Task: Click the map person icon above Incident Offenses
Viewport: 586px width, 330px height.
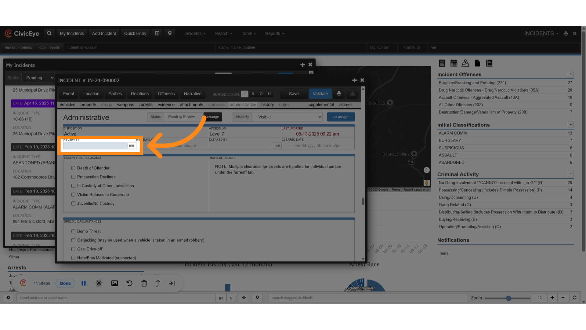Action: click(x=465, y=63)
